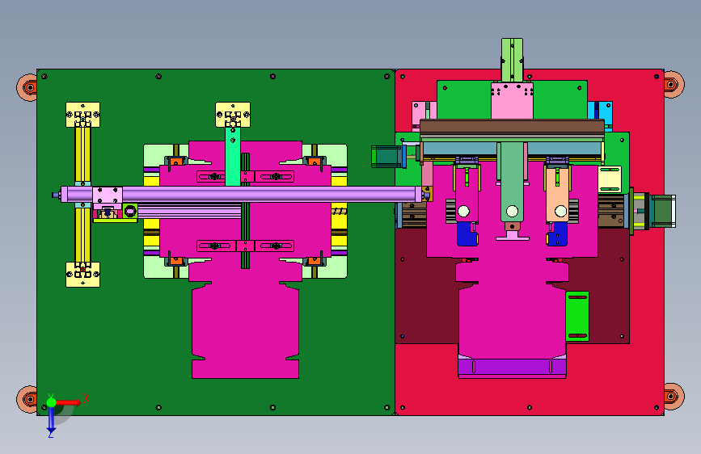The height and width of the screenshot is (454, 701).
Task: Pick the lower-left orange corner block
Action: [x=176, y=261]
